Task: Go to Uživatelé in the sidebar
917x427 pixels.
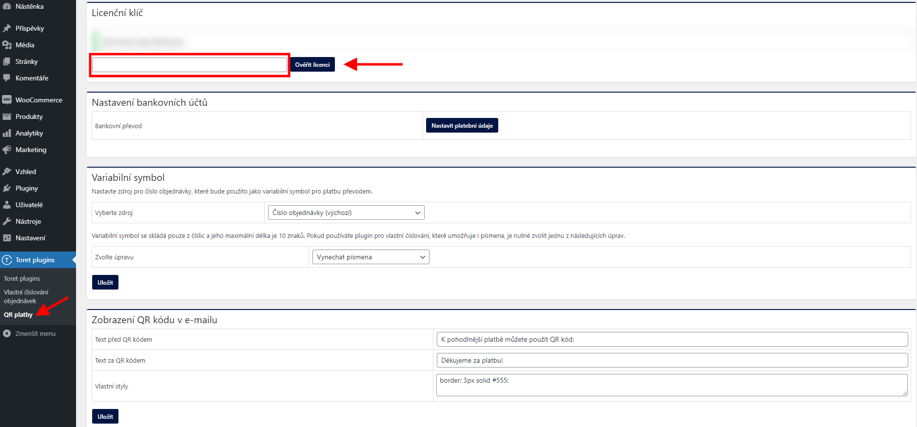Action: click(x=29, y=205)
